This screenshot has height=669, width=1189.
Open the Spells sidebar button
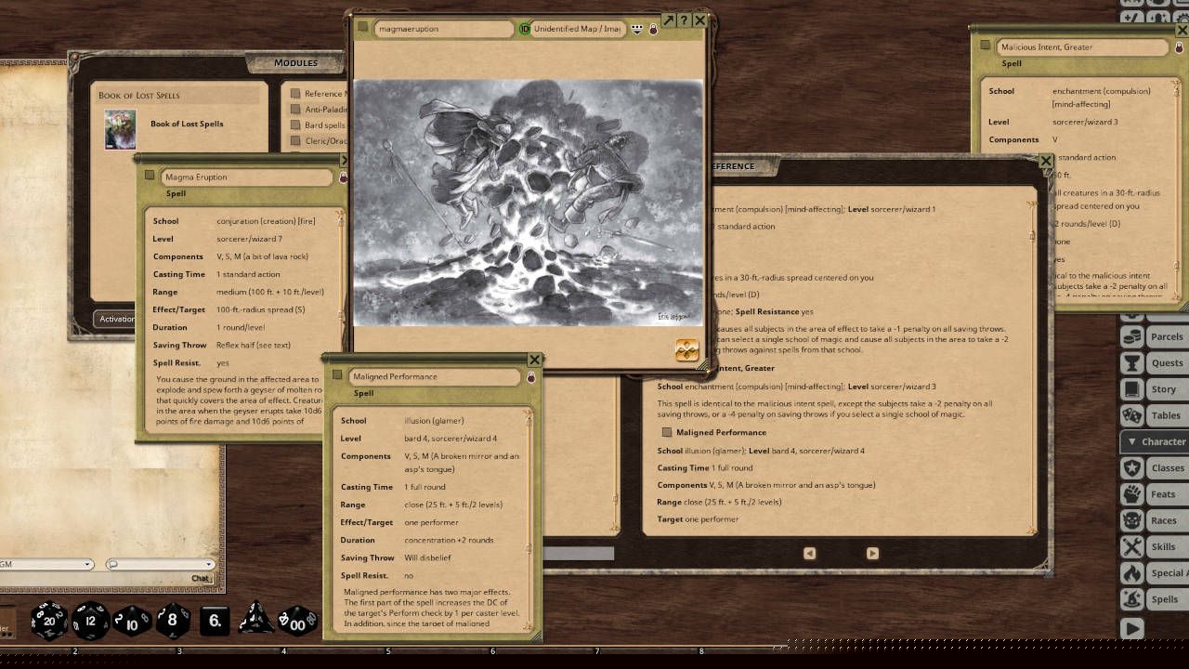pyautogui.click(x=1153, y=599)
